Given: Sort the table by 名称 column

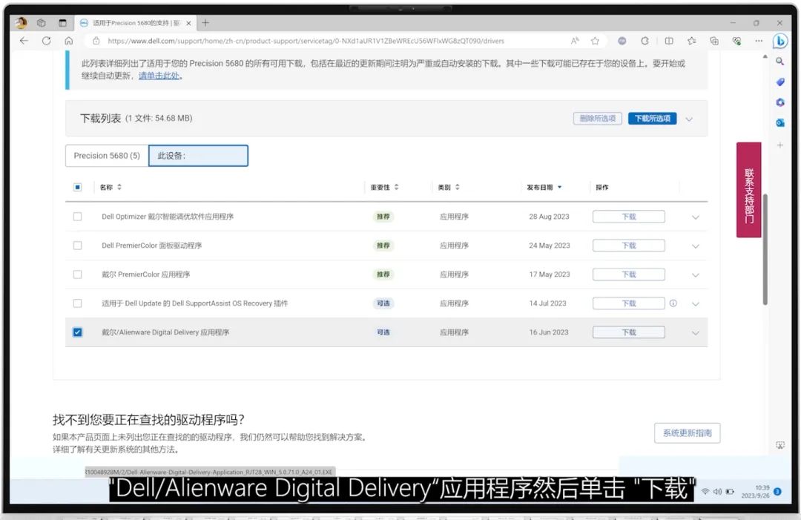Looking at the screenshot, I should (111, 187).
